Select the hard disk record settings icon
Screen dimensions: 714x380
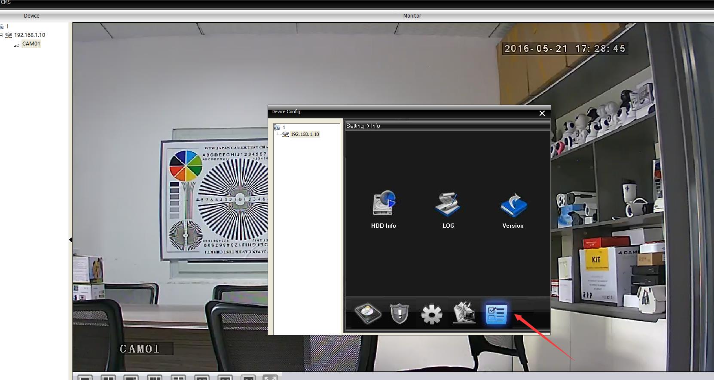pos(368,314)
